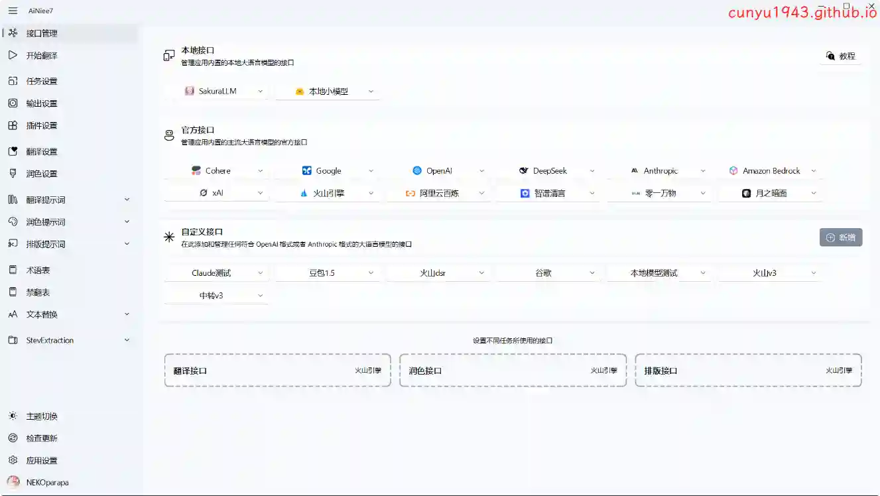Click the 术语表 sidebar icon
This screenshot has height=496, width=880.
coord(13,270)
